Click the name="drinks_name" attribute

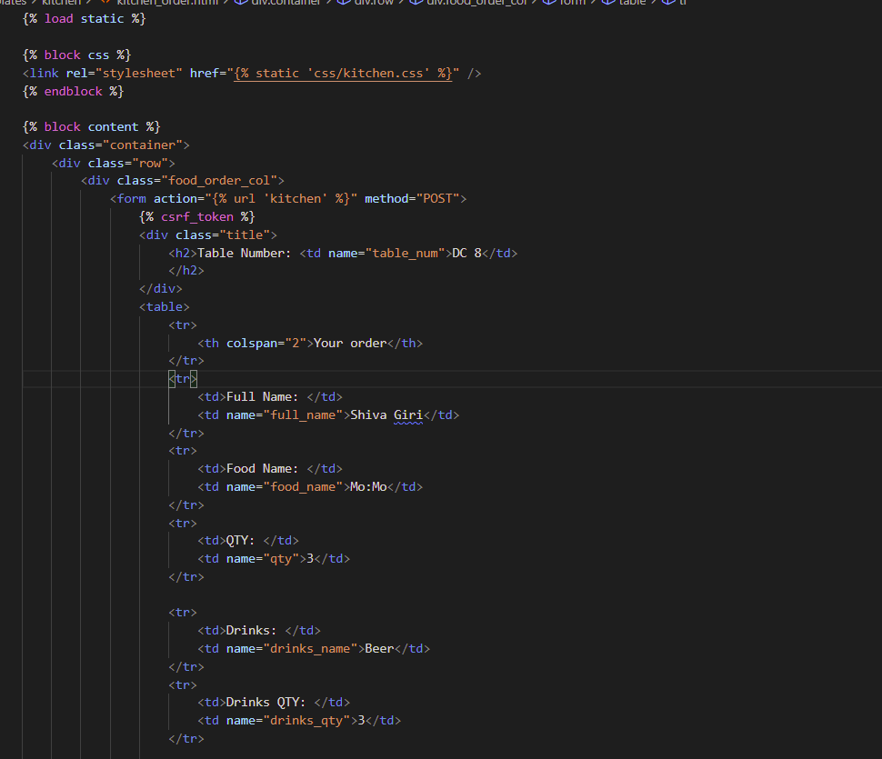pos(292,649)
